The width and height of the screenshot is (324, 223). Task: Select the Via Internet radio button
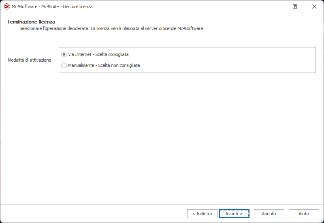click(64, 54)
